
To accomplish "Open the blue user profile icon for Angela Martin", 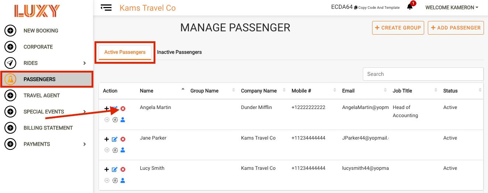I will click(x=123, y=120).
